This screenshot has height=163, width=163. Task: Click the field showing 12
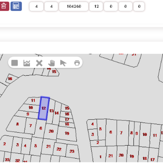click(x=96, y=7)
